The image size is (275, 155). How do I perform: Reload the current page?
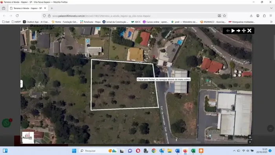17,16
